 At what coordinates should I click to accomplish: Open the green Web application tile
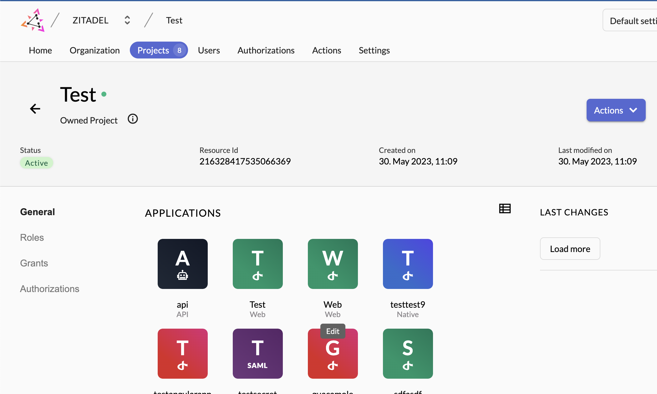pos(333,264)
